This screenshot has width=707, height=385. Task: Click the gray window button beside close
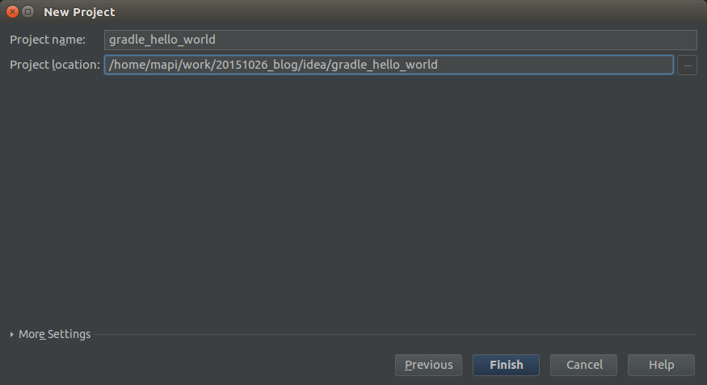pyautogui.click(x=28, y=12)
